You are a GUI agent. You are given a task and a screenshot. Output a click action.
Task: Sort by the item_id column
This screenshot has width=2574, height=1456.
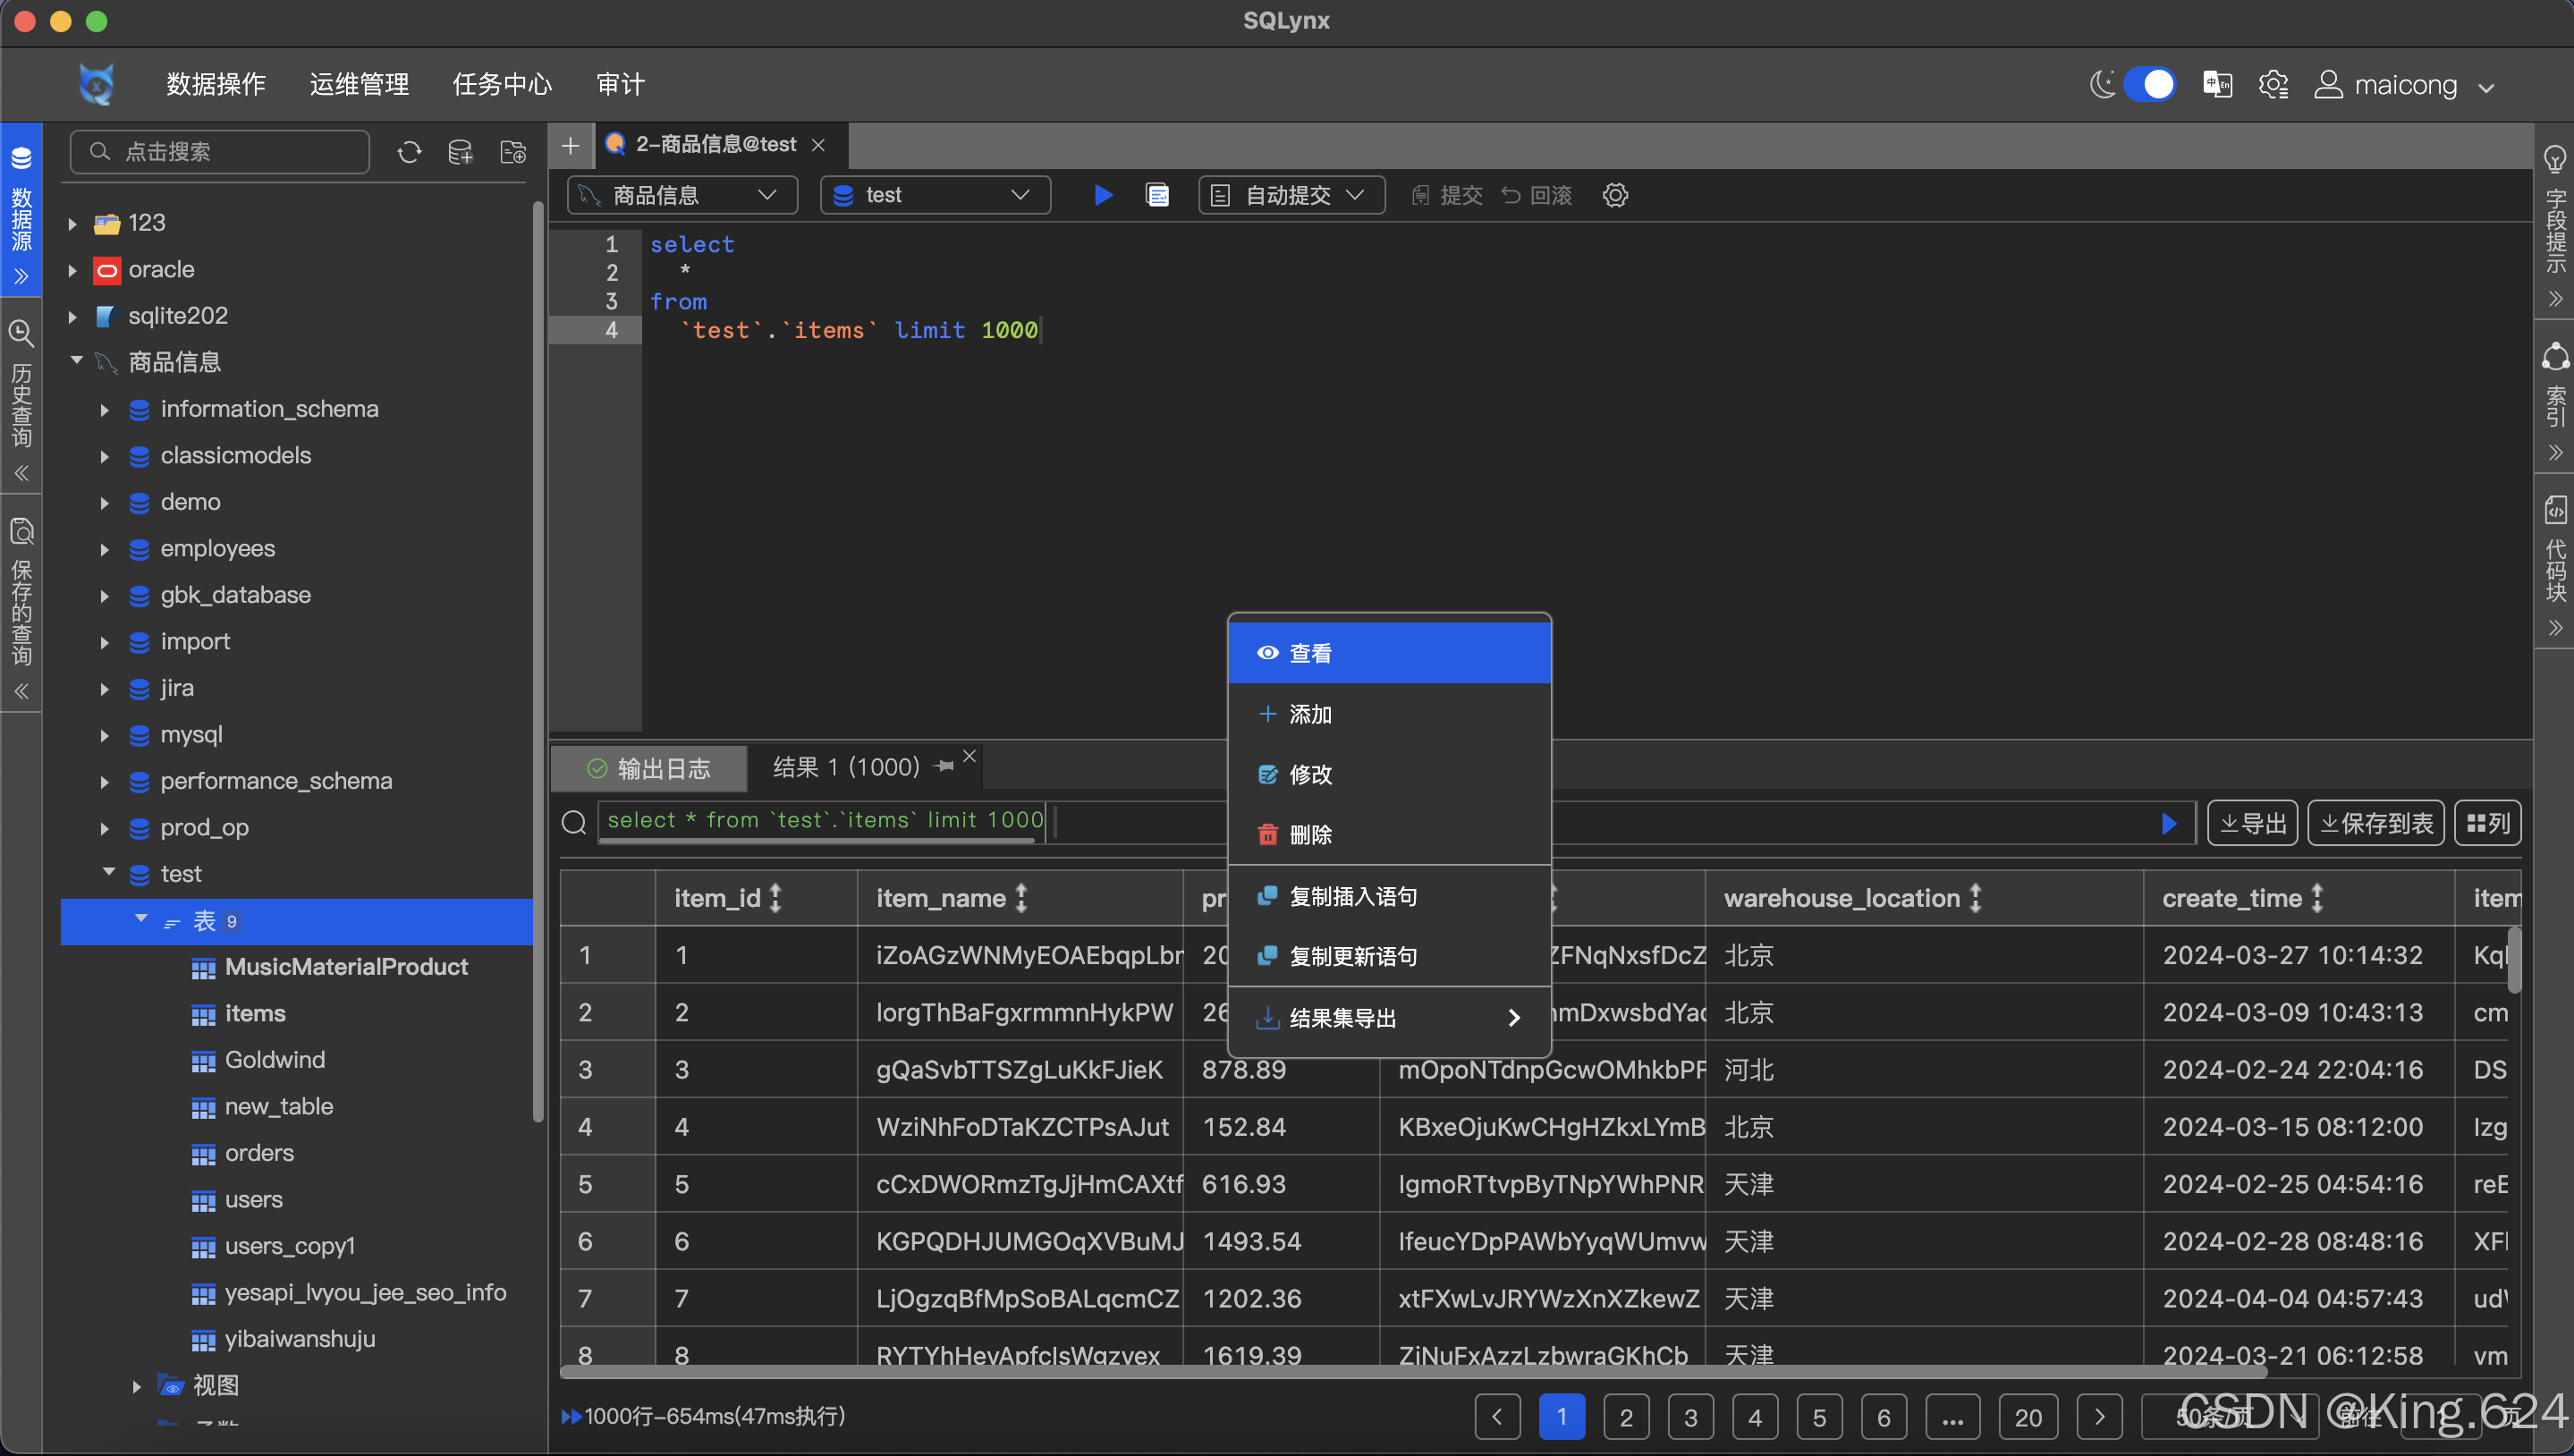click(x=775, y=898)
